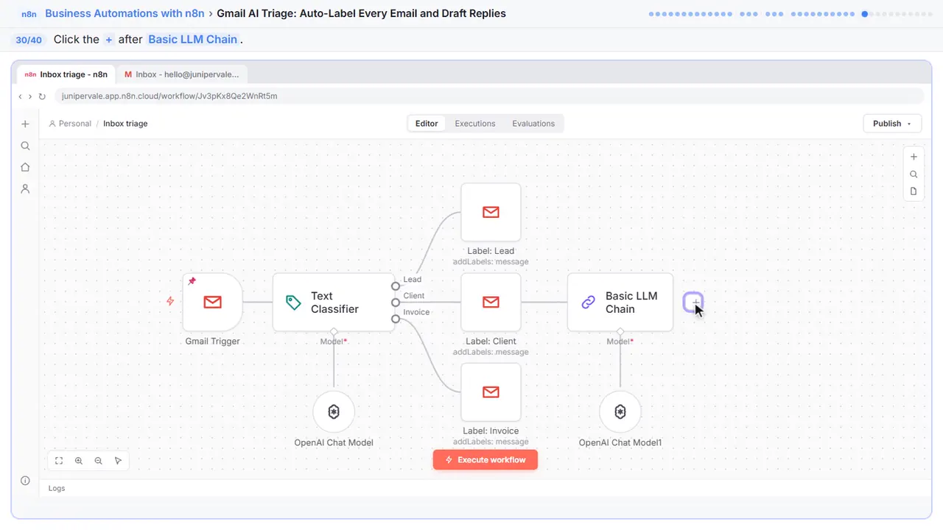Screen dimensions: 943x530
Task: Select the Label: Lead Gmail node
Action: pos(491,212)
